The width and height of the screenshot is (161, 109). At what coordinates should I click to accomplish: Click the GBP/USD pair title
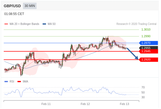coord(12,6)
